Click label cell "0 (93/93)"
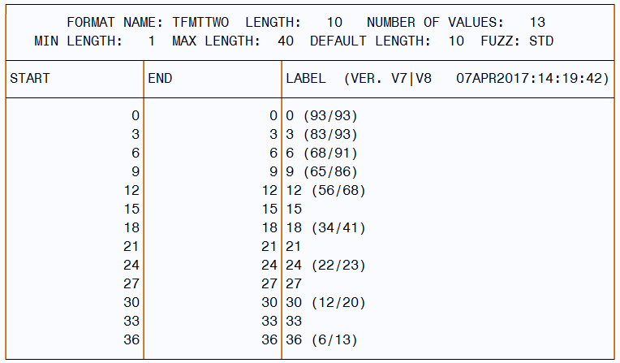The image size is (620, 363). 321,116
